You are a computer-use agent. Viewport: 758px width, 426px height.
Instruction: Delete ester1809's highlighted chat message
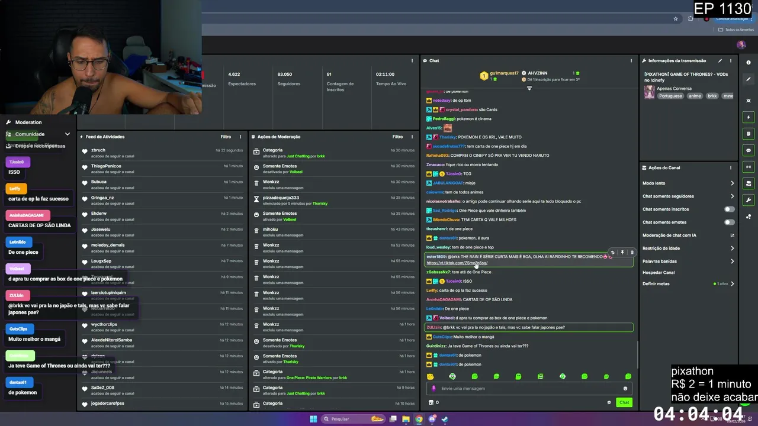pyautogui.click(x=631, y=253)
